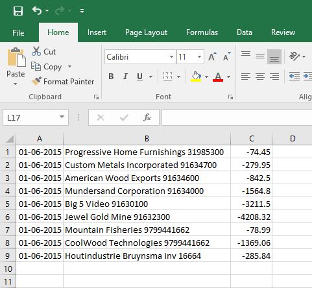This screenshot has width=312, height=288.
Task: Click Decrease Font Size icon
Action: [x=226, y=56]
